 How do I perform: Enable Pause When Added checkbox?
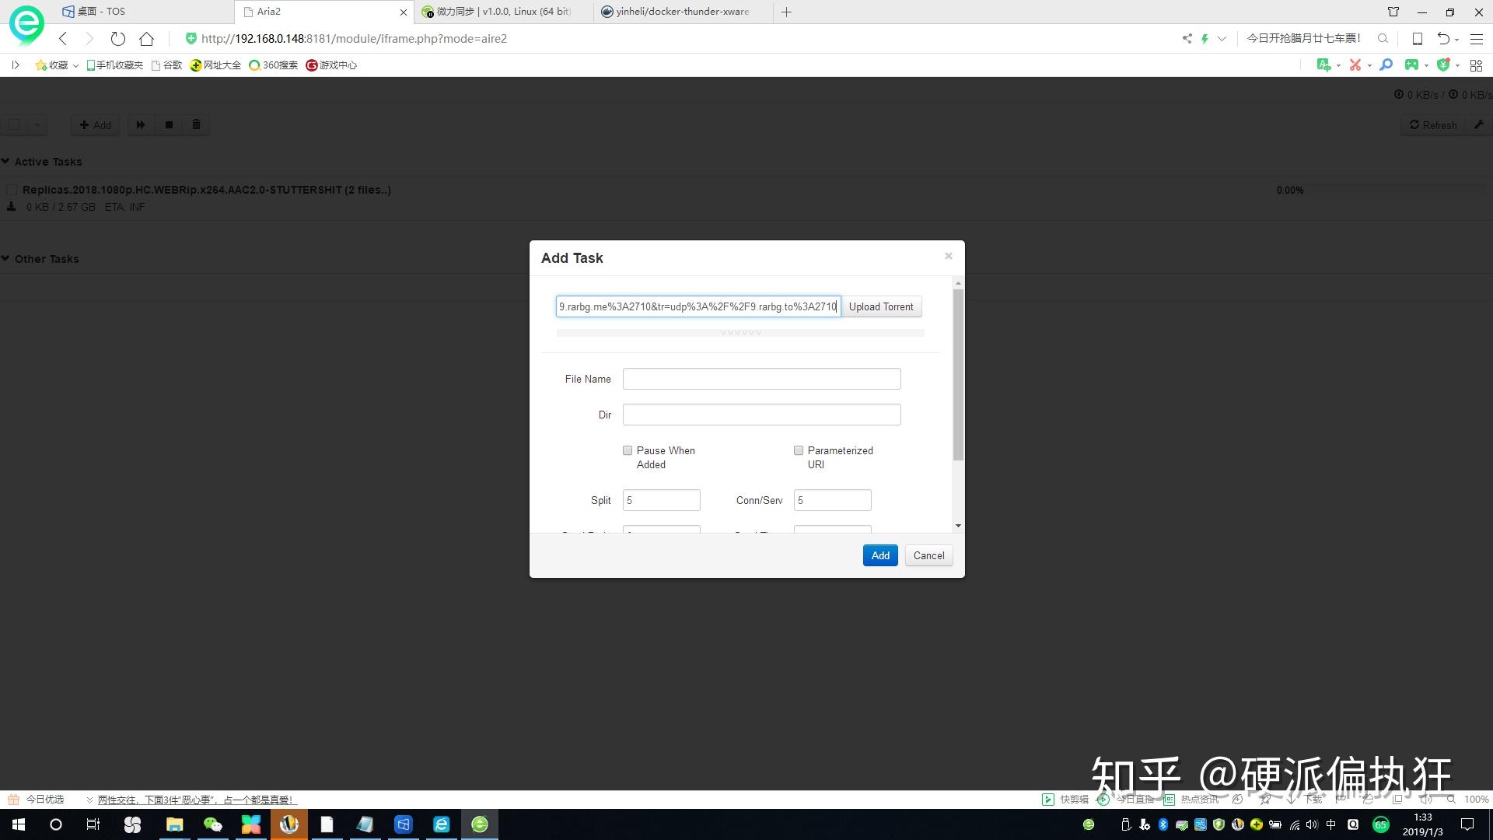[x=628, y=450]
